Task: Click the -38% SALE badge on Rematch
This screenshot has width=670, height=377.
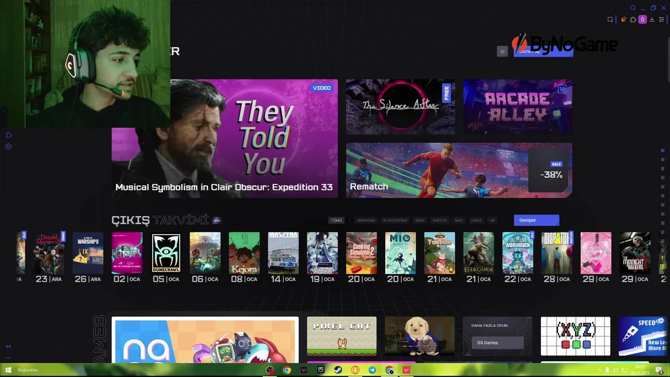Action: 551,171
